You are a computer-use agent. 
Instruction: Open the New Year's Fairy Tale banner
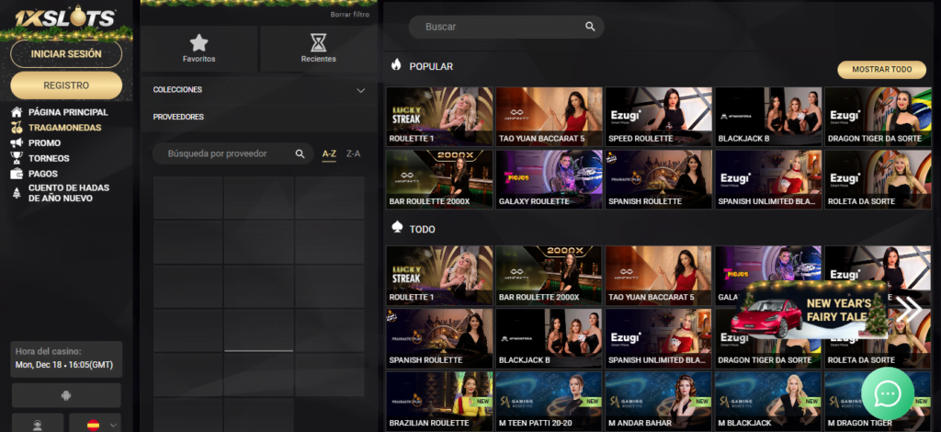(x=809, y=310)
